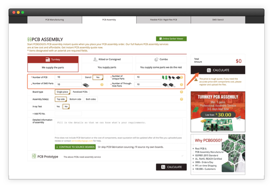Choose the Combo assembly option
Image resolution: width=273 pixels, height=188 pixels.
[161, 64]
